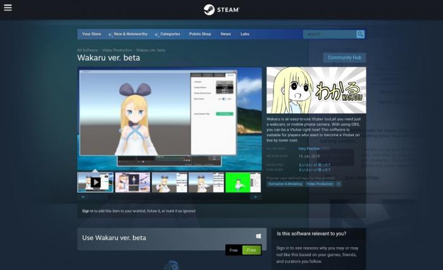
Task: Click All Software breadcrumb
Action: (87, 50)
